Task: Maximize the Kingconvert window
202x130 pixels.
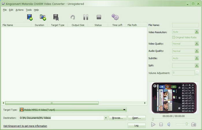Action: 193,4
